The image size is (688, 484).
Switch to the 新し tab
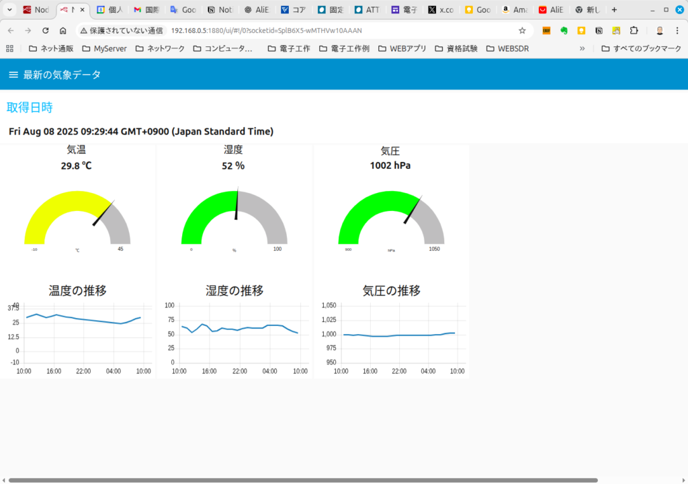click(588, 9)
